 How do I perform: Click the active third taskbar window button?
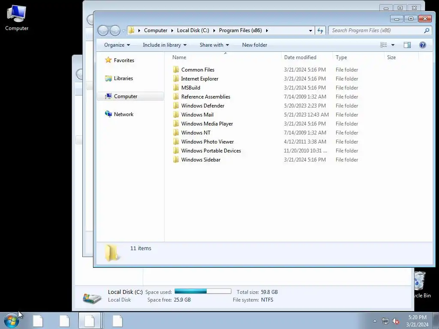pyautogui.click(x=90, y=321)
